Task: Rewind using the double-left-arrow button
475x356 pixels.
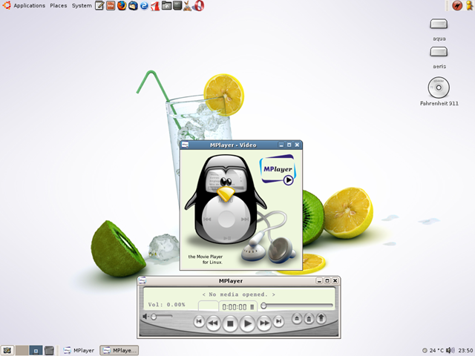Action: click(213, 323)
